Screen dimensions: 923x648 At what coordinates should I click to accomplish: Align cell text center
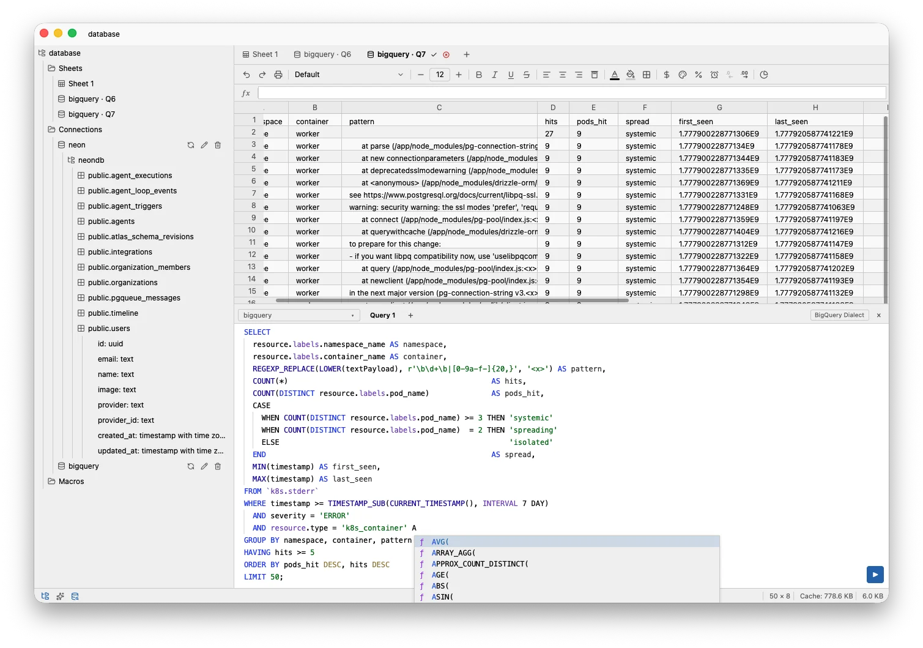coord(563,75)
